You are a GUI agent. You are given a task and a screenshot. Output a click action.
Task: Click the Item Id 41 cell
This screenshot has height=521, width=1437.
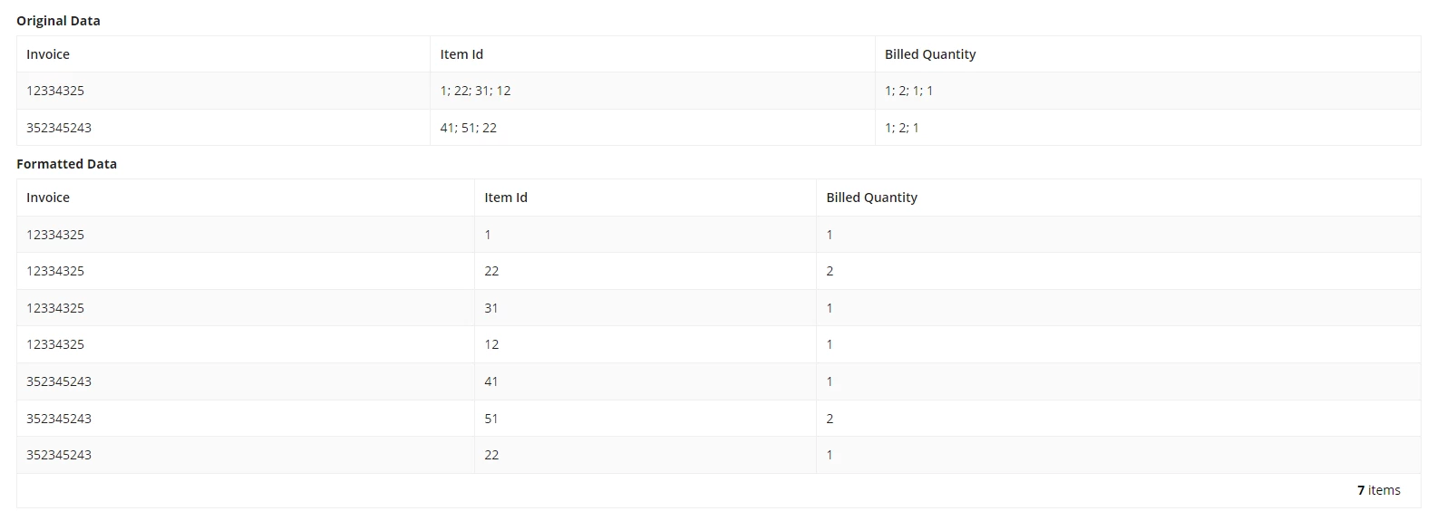tap(646, 381)
